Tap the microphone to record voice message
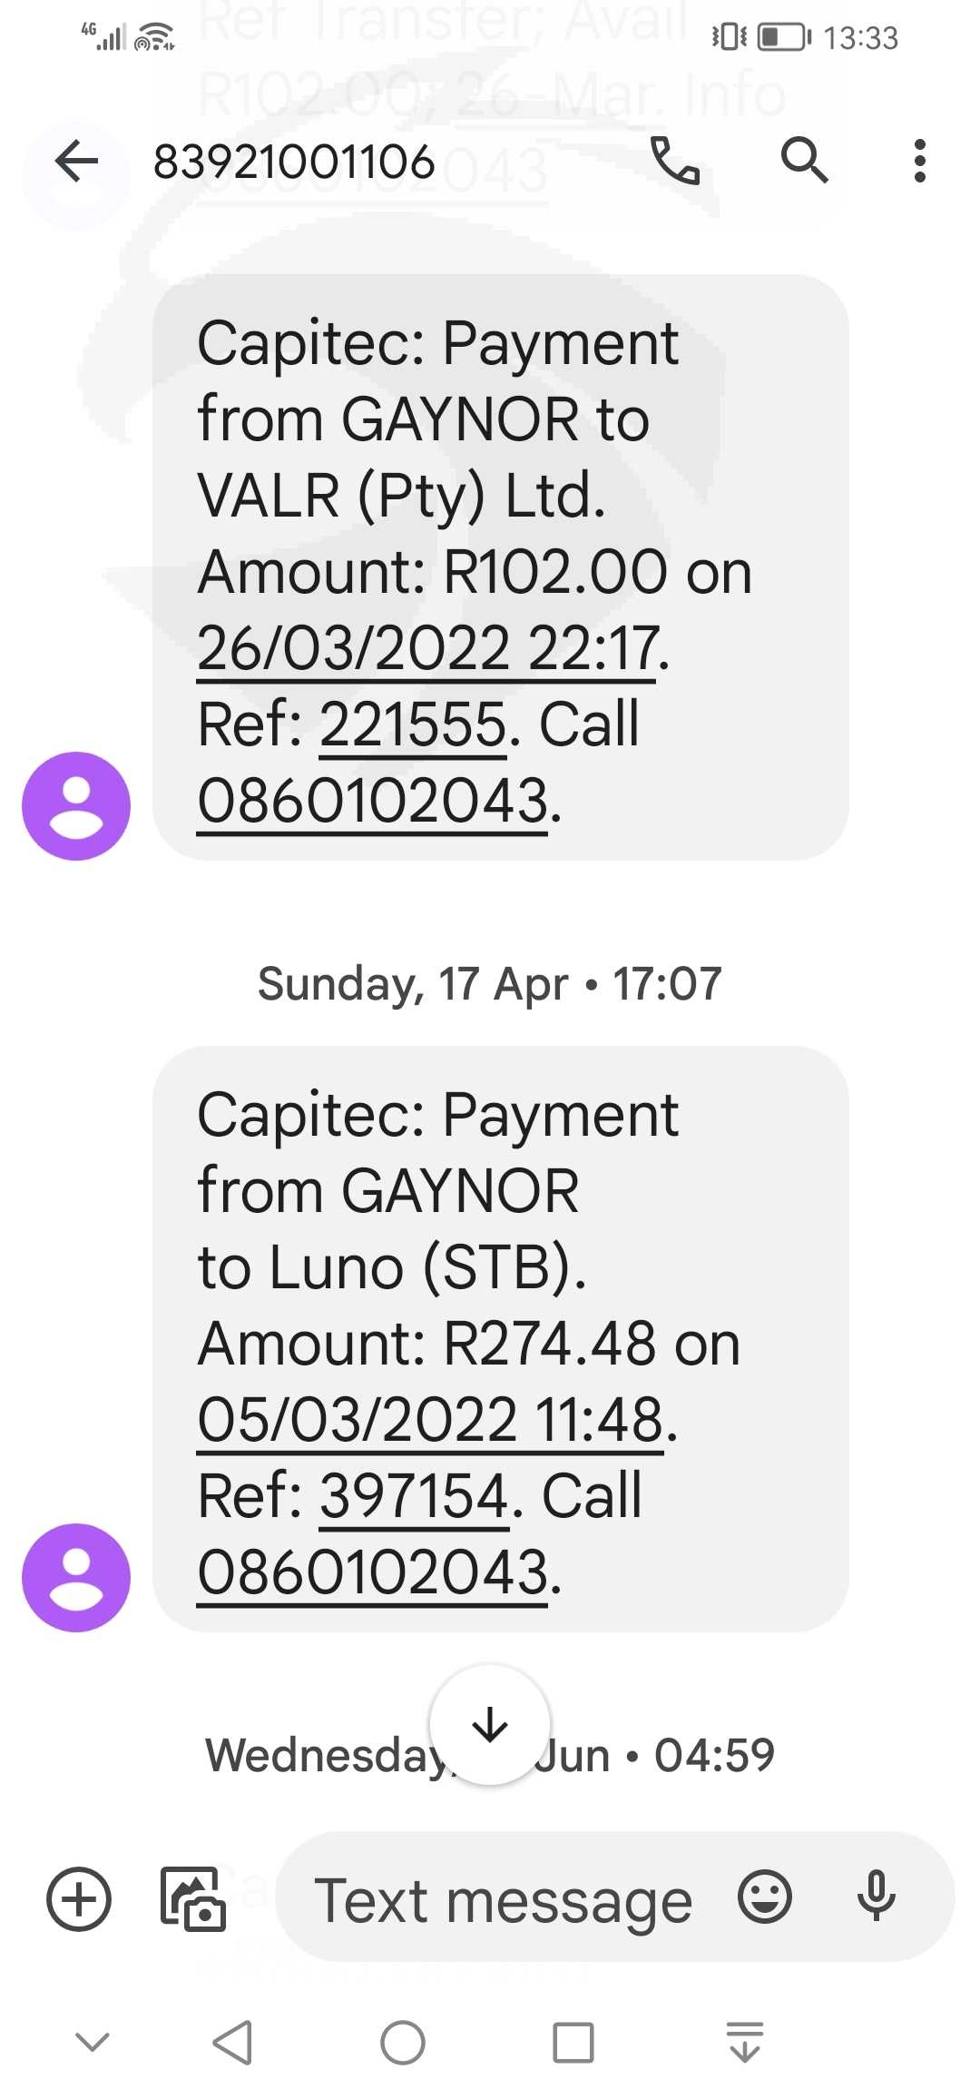Image resolution: width=980 pixels, height=2099 pixels. point(877,1897)
